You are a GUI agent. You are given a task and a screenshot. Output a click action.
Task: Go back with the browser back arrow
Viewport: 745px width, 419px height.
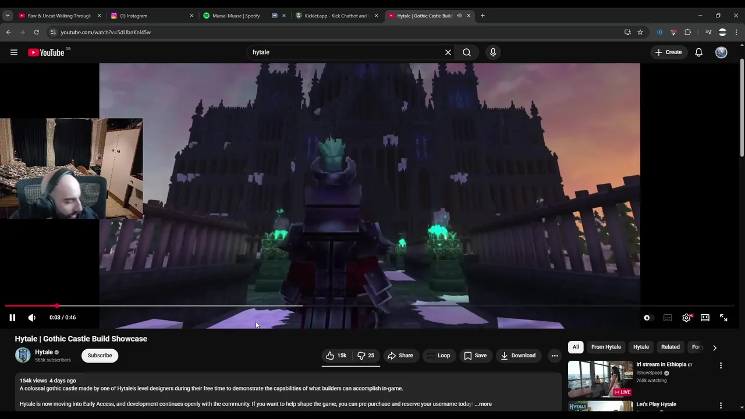tap(9, 32)
